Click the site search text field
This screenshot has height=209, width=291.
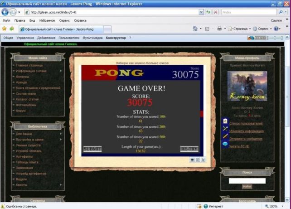(247, 181)
